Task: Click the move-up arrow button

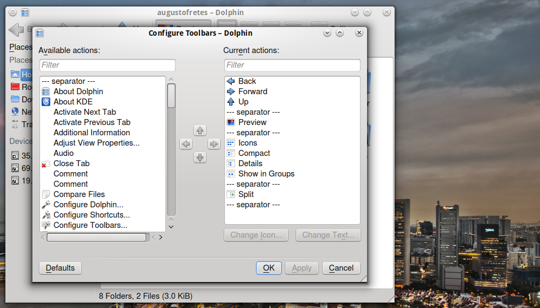Action: tap(200, 130)
